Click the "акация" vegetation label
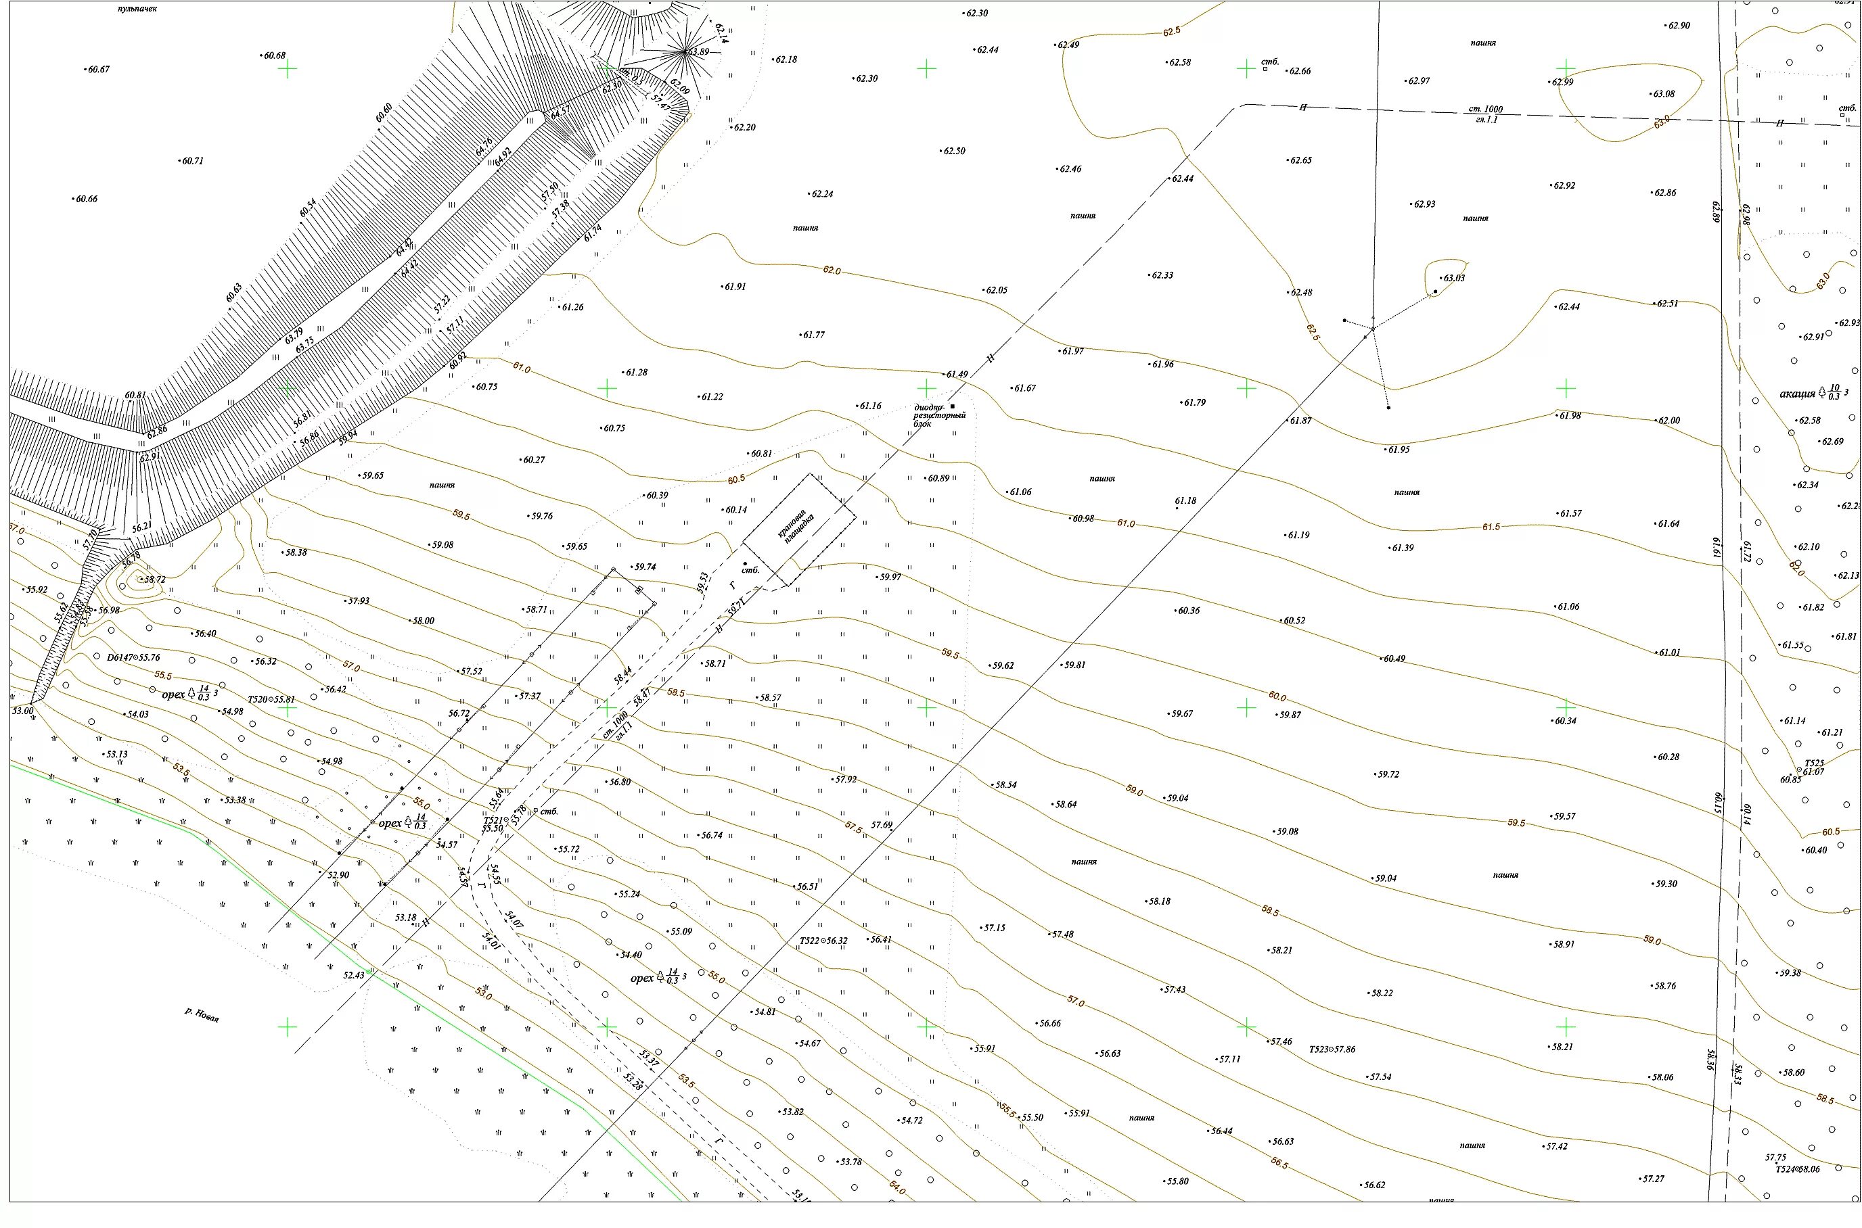The width and height of the screenshot is (1862, 1228). [x=1797, y=394]
